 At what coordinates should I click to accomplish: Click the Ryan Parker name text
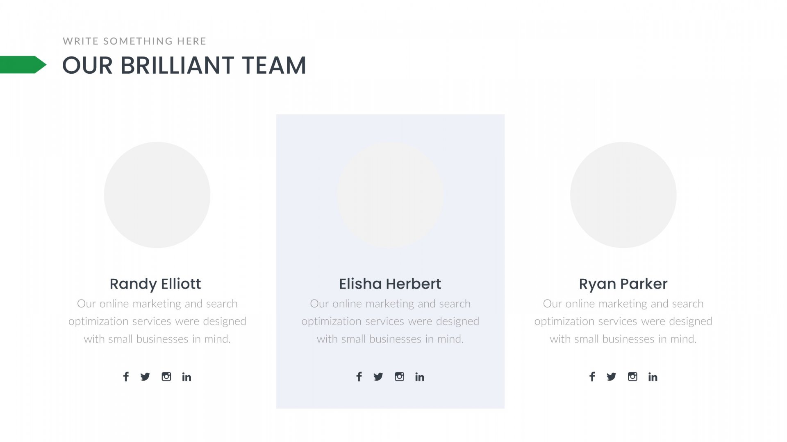coord(623,284)
